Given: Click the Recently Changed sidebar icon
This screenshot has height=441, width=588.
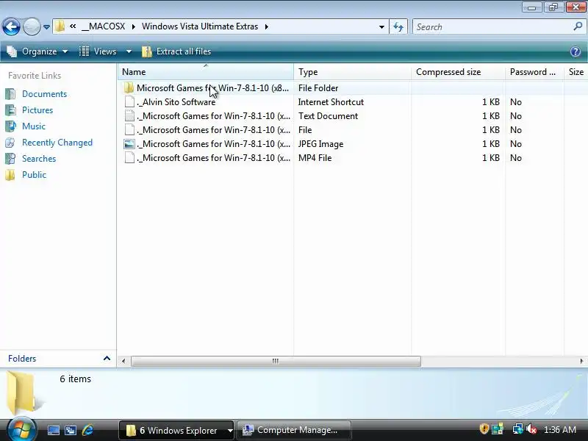Looking at the screenshot, I should pyautogui.click(x=10, y=143).
